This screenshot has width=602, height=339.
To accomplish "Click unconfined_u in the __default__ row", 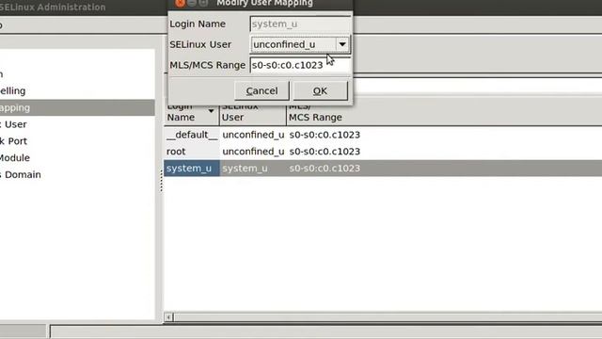I will point(253,135).
